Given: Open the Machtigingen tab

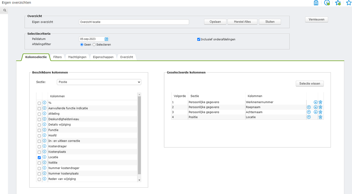Looking at the screenshot, I should point(77,57).
